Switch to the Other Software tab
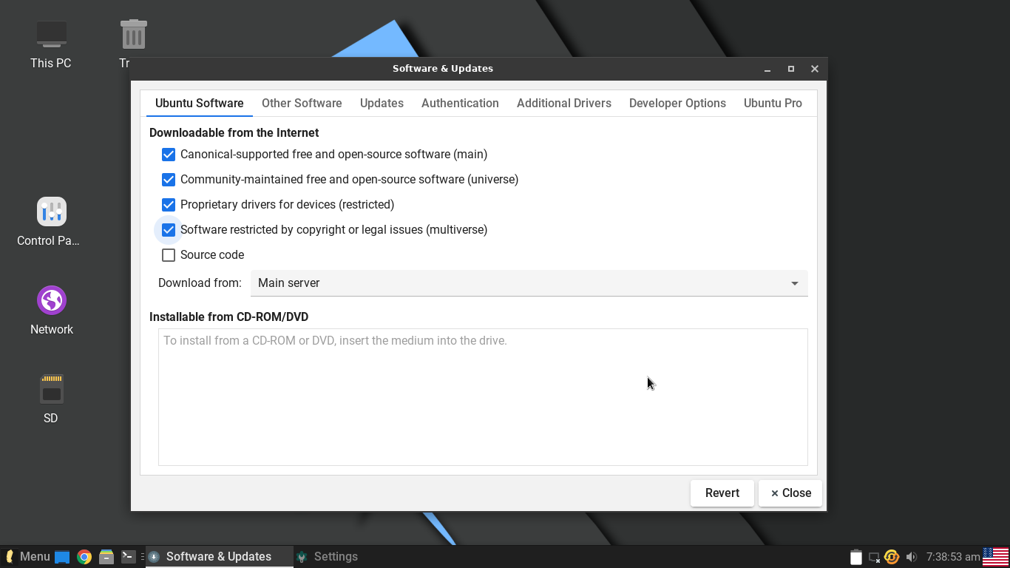This screenshot has height=568, width=1010. tap(302, 104)
